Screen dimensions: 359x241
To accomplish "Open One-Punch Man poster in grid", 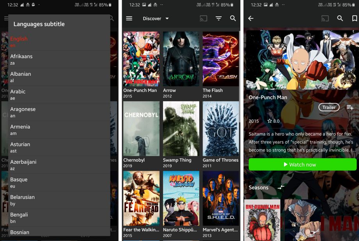I will [141, 59].
